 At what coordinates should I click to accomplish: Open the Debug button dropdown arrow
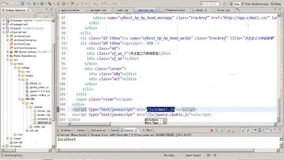tap(38, 4)
